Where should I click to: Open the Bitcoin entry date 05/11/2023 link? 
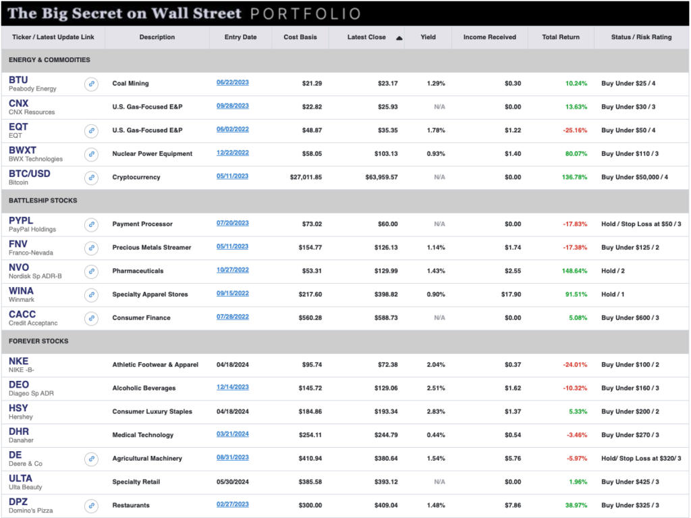(x=232, y=176)
